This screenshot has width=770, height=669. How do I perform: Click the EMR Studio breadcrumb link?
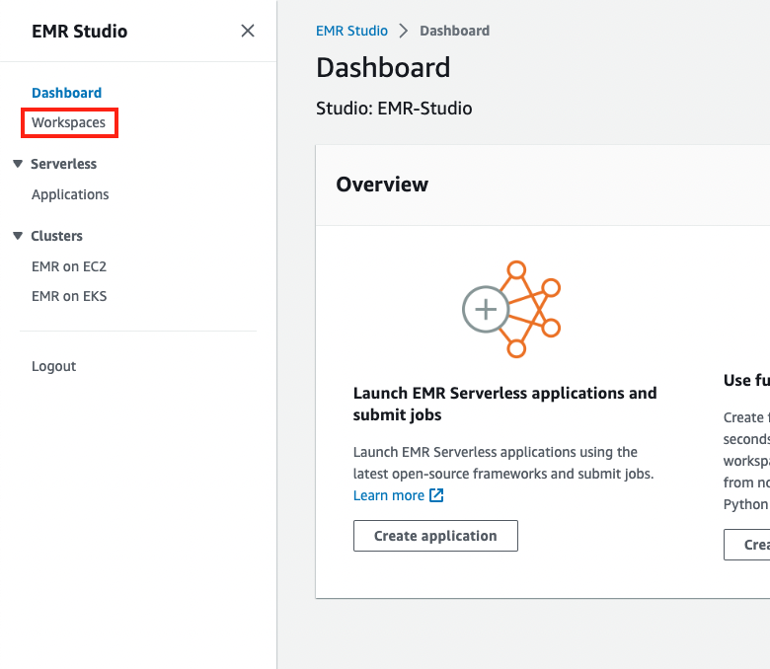coord(351,31)
